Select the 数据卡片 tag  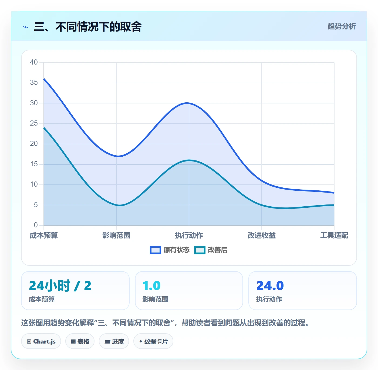click(x=153, y=341)
